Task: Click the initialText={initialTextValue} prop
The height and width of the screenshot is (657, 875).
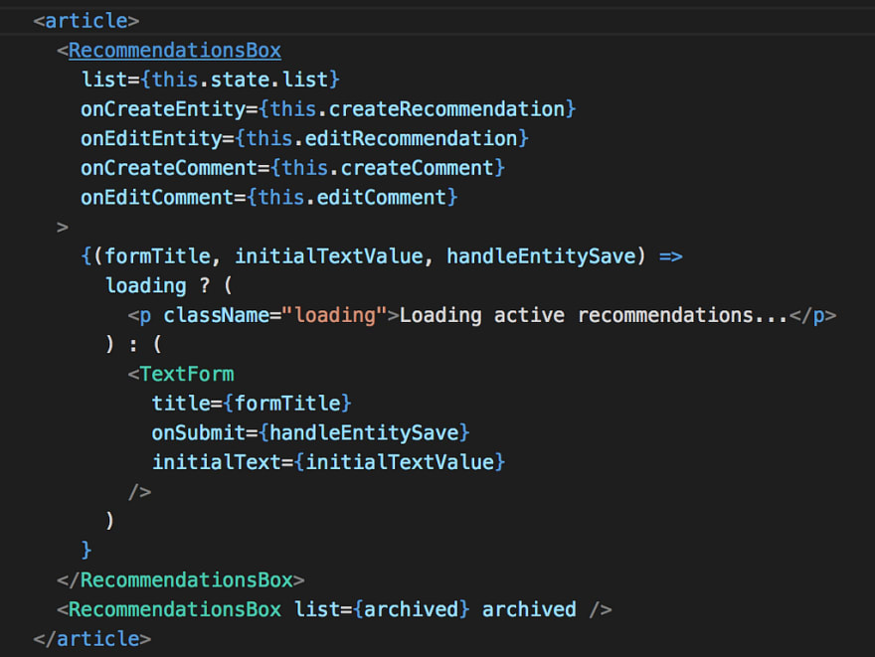Action: pyautogui.click(x=329, y=462)
